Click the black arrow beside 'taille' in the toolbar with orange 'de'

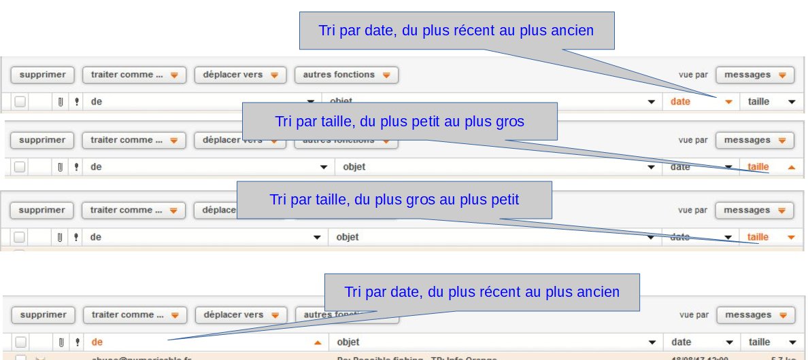[x=793, y=342]
